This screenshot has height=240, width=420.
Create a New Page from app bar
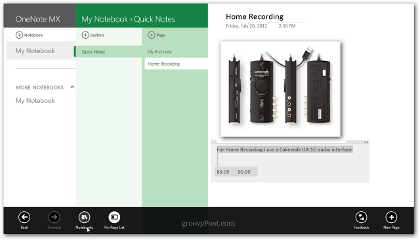point(391,217)
